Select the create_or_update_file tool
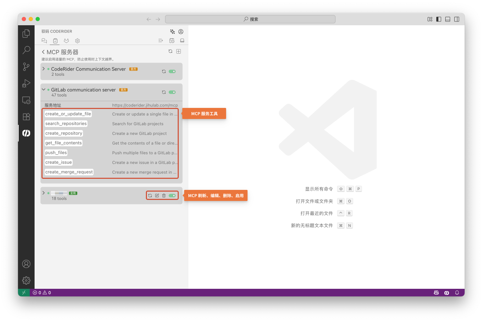The width and height of the screenshot is (484, 322). click(x=68, y=114)
